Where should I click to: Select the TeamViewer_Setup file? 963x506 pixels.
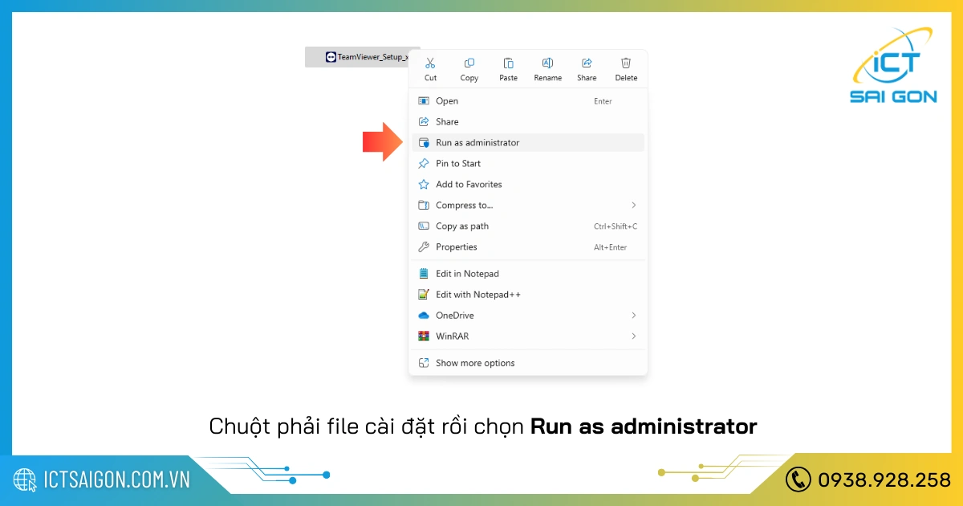(x=357, y=57)
